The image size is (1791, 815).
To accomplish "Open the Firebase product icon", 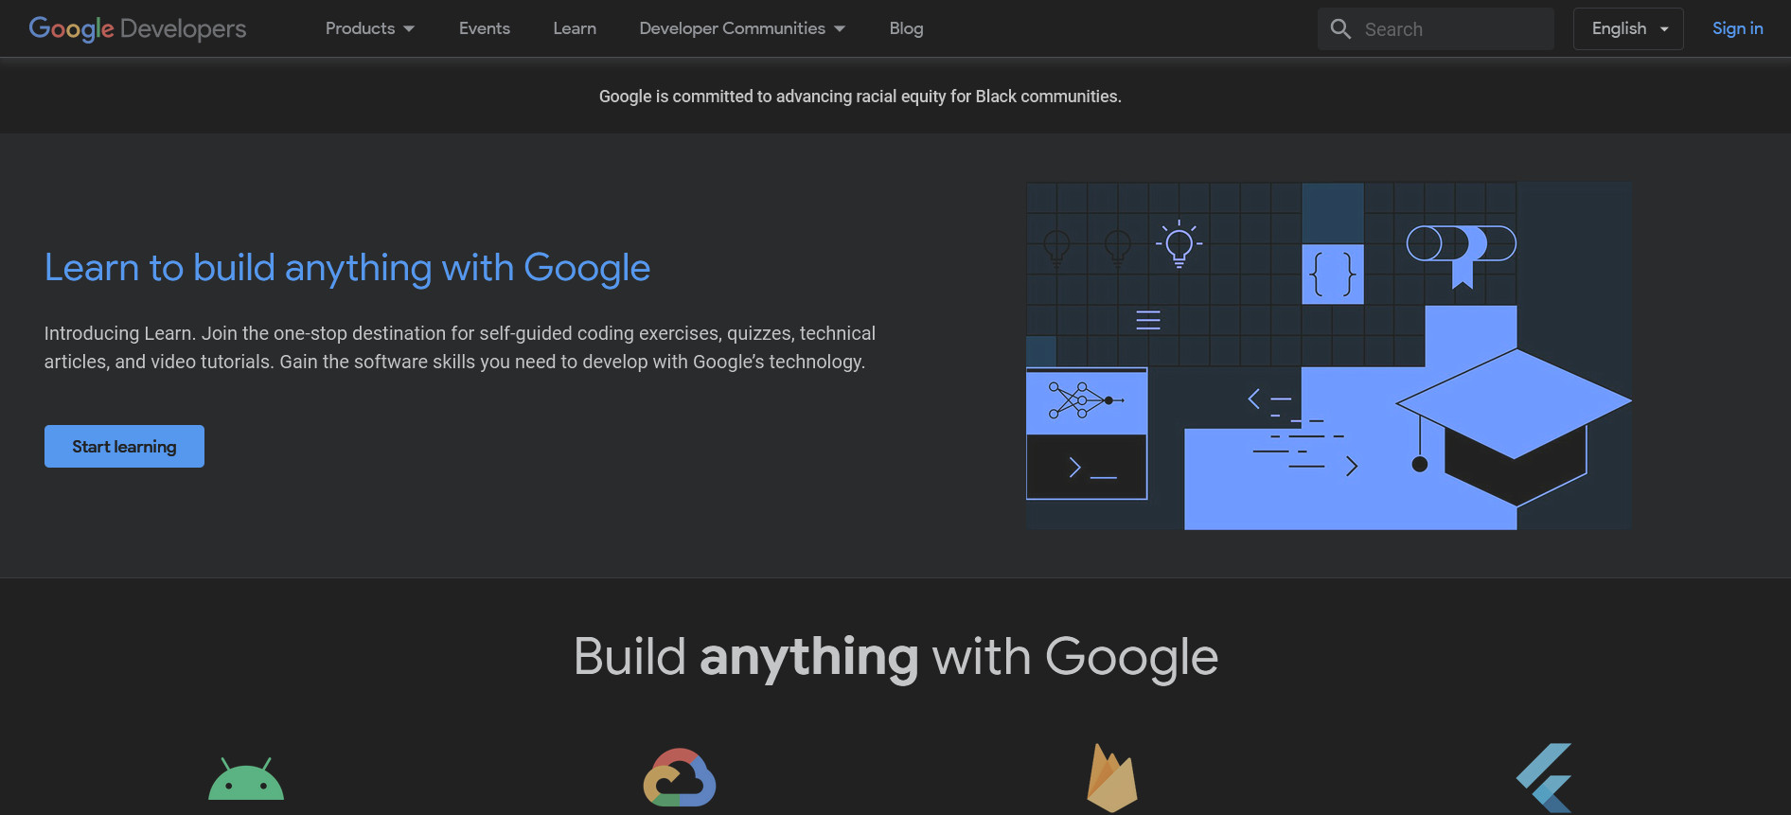I will [1112, 778].
